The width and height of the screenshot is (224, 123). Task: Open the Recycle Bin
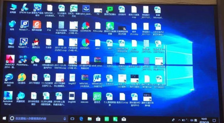point(11,41)
